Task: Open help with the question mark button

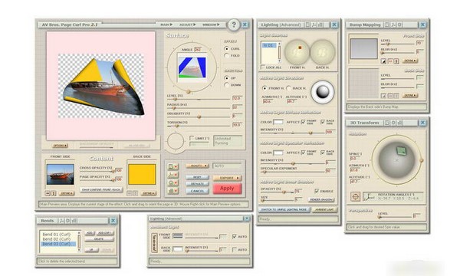Action: click(234, 25)
